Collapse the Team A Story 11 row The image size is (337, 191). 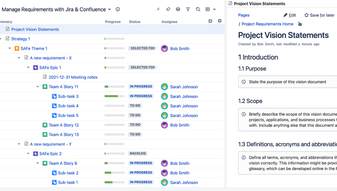coord(38,87)
